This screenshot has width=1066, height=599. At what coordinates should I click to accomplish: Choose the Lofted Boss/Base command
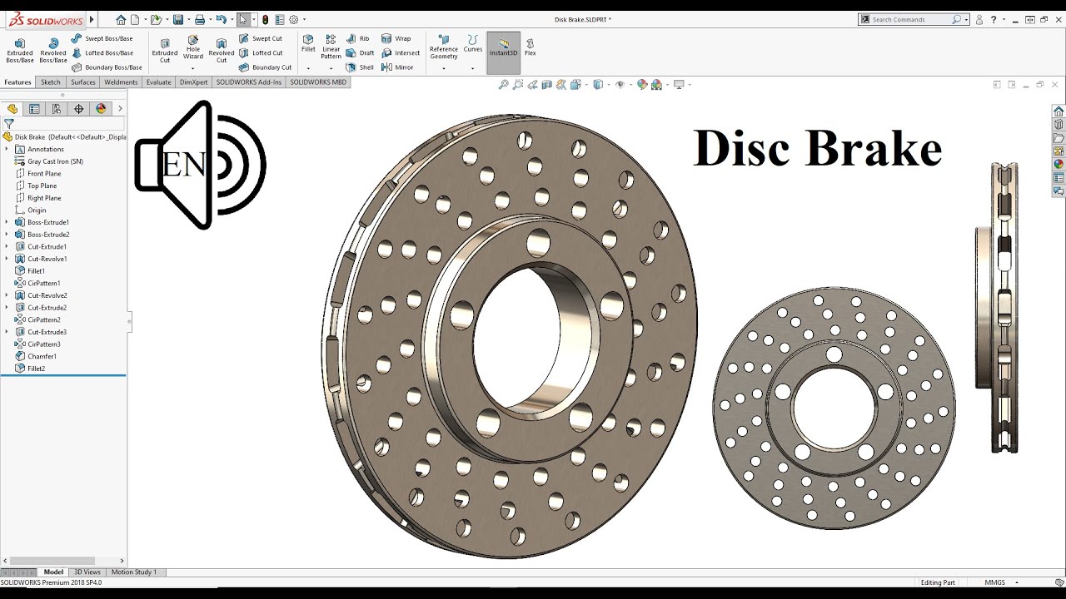[x=102, y=52]
